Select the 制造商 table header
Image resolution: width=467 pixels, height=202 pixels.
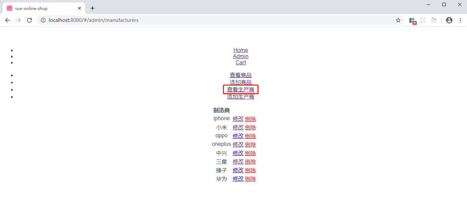(x=222, y=110)
